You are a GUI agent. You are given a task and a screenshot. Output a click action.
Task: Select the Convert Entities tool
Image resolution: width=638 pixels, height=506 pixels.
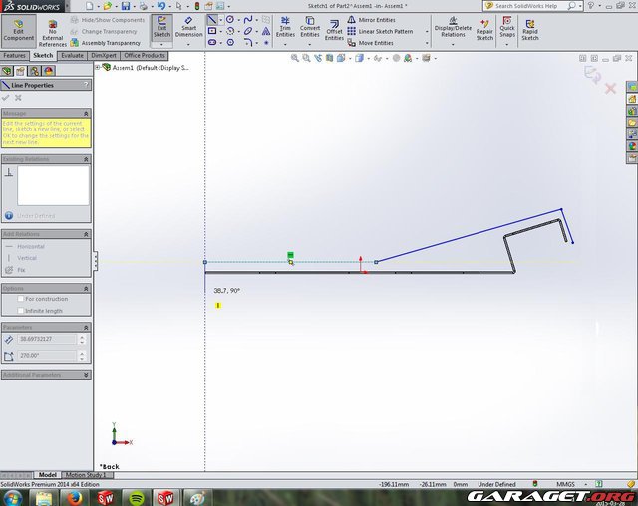(x=310, y=29)
